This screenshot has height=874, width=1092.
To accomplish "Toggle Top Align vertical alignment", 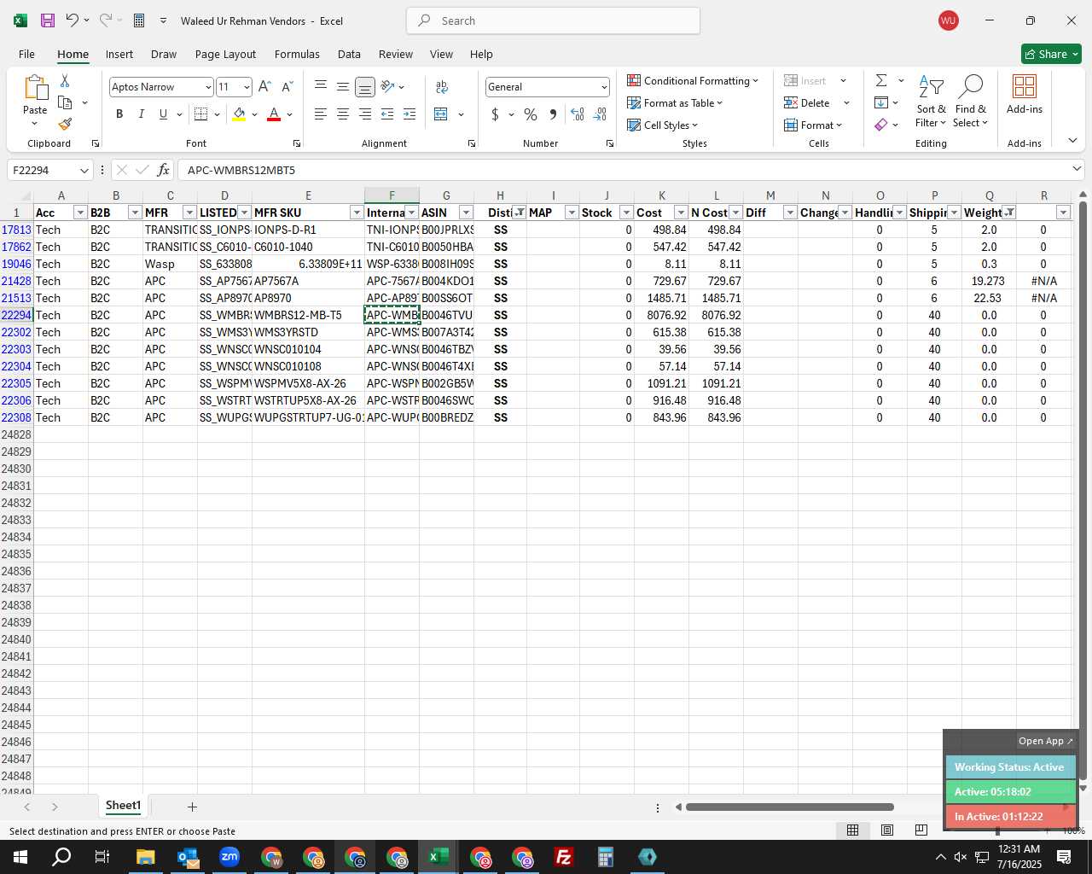I will [321, 87].
